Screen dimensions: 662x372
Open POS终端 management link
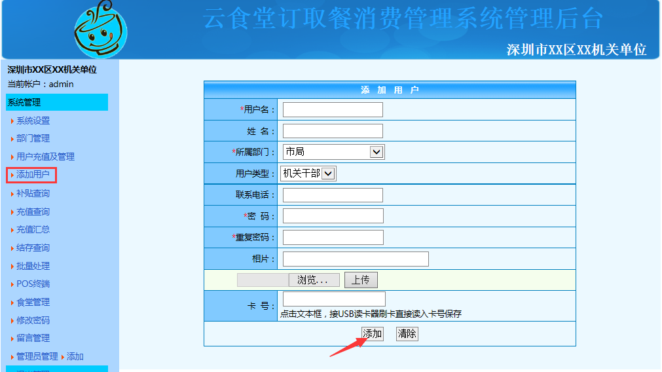click(33, 284)
